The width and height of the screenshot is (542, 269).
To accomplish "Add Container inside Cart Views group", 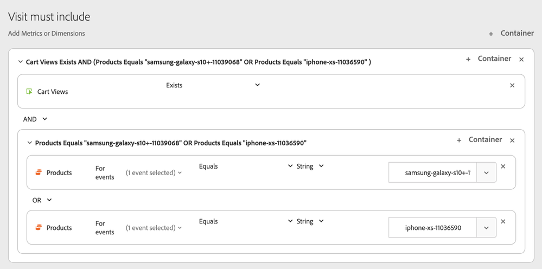I will (x=488, y=59).
